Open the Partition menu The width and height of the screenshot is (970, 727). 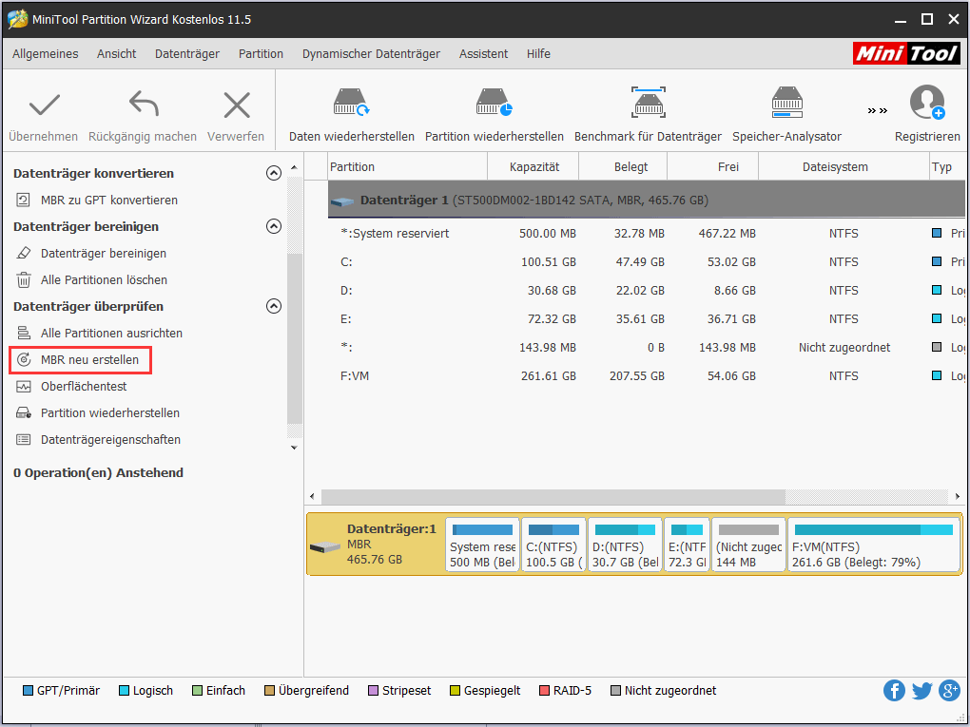(x=261, y=54)
